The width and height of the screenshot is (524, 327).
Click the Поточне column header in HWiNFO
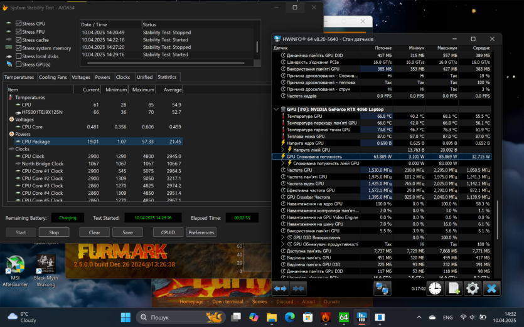coord(383,48)
